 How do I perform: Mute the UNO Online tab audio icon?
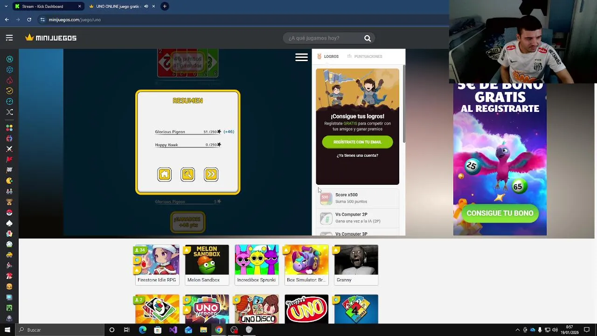pos(146,7)
